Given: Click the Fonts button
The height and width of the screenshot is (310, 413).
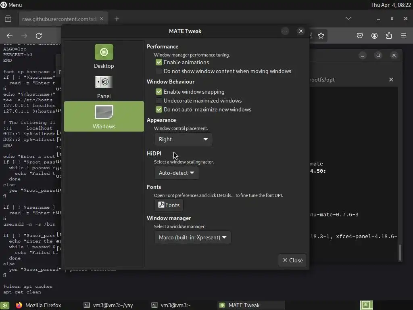Looking at the screenshot, I should pyautogui.click(x=169, y=205).
